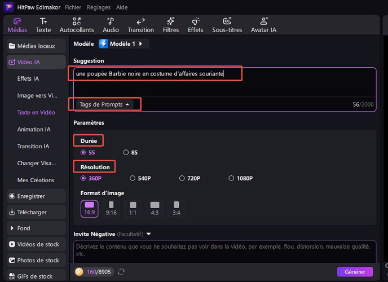Expand the Tags de Prompts list
This screenshot has height=282, width=388.
click(104, 104)
